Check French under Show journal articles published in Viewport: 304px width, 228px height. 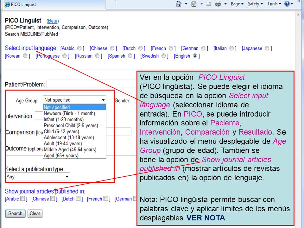(106, 199)
